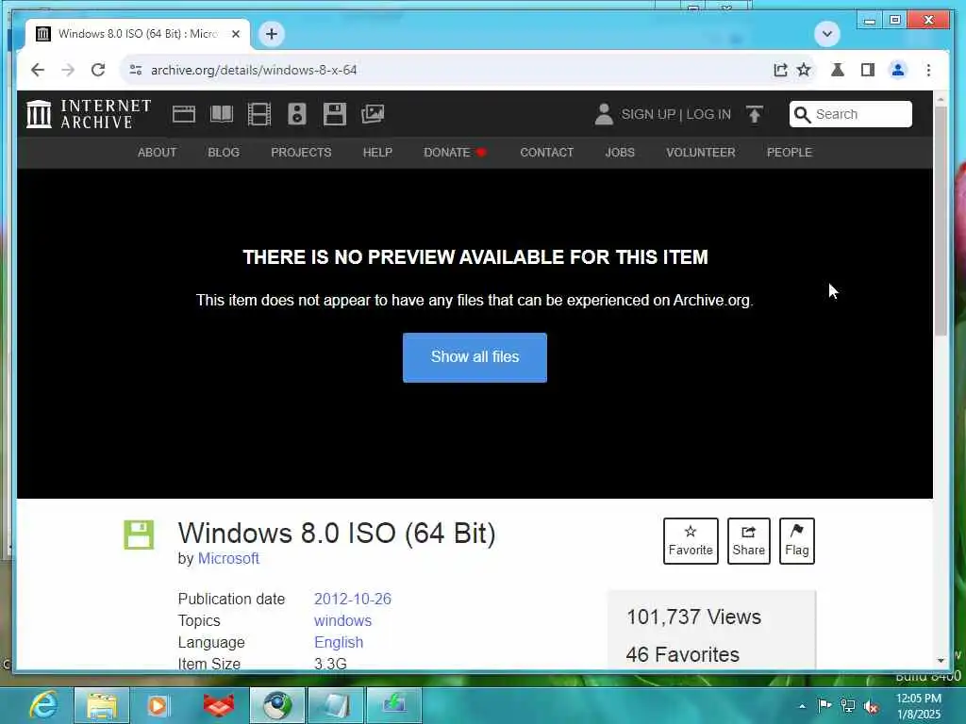This screenshot has height=724, width=966.
Task: Click the Show all files button
Action: [475, 357]
